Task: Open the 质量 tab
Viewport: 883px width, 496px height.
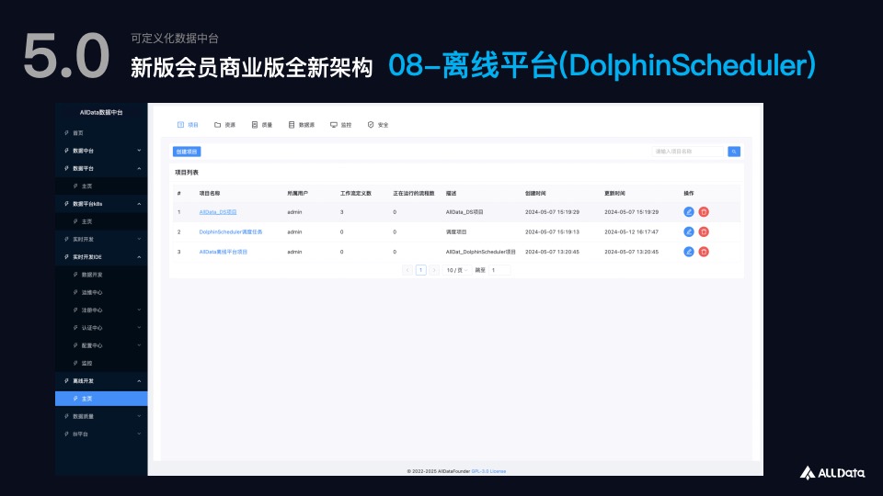Action: (262, 125)
